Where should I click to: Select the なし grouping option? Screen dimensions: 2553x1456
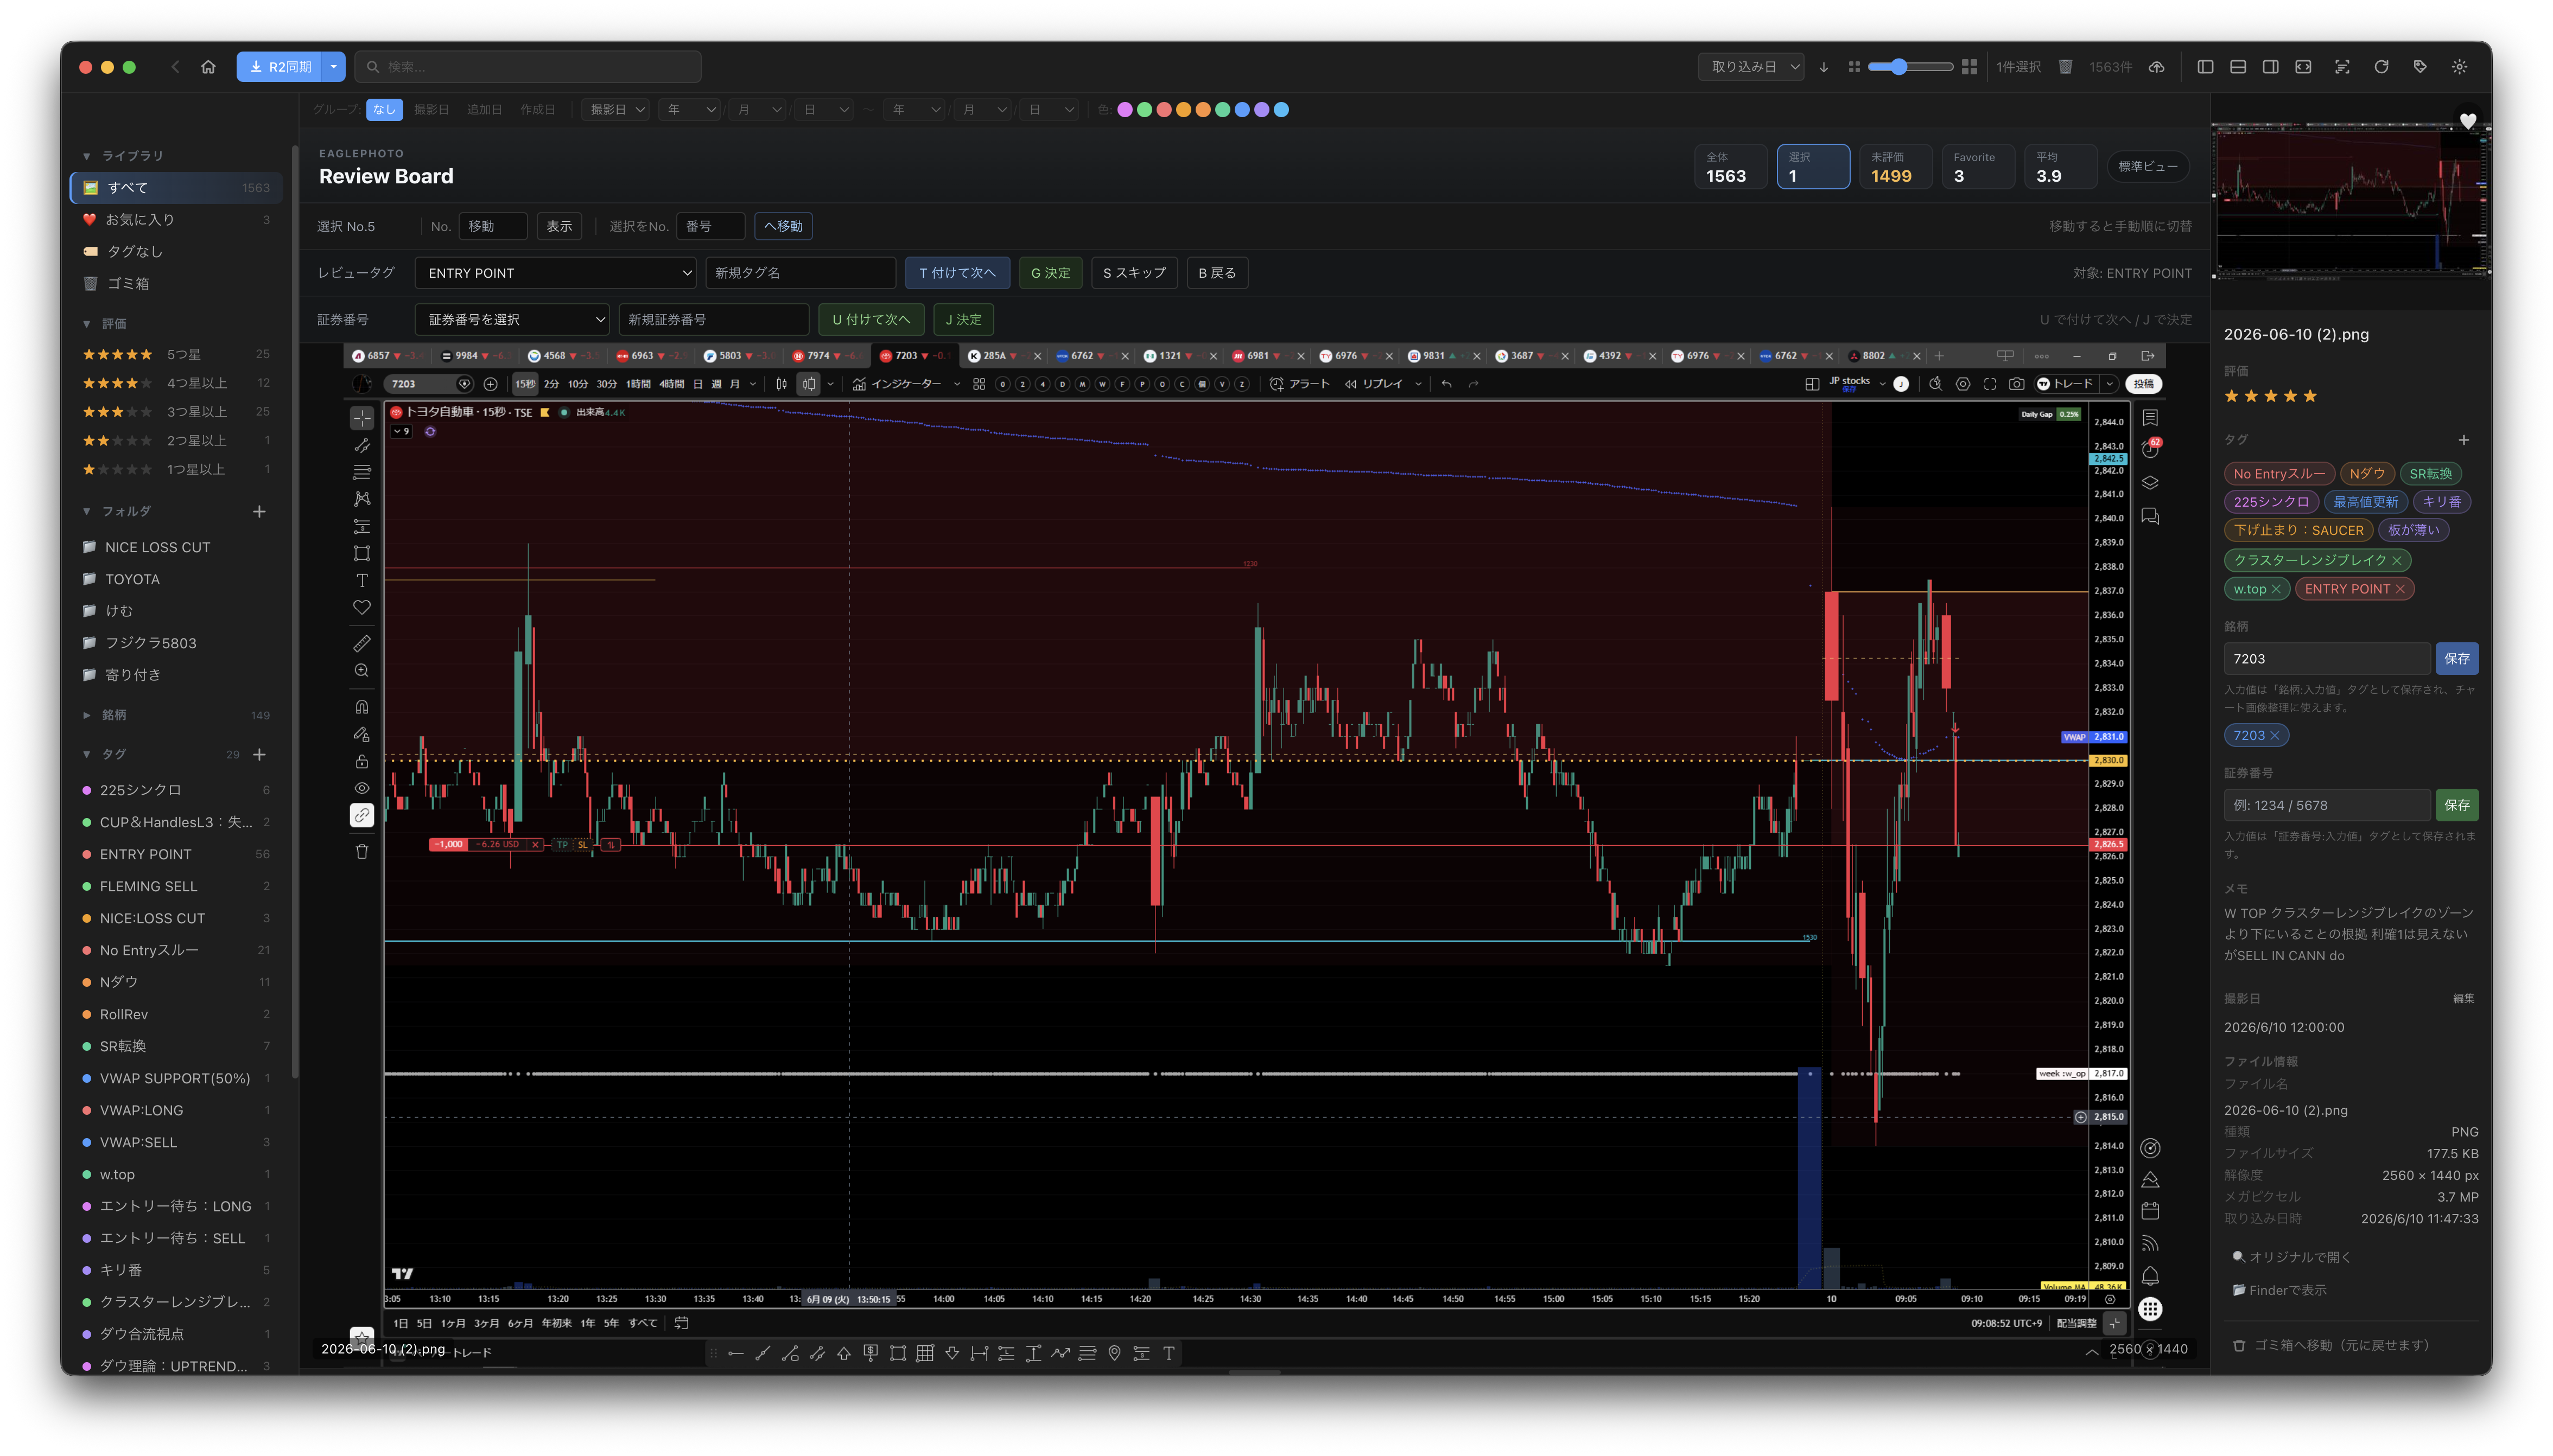pyautogui.click(x=384, y=110)
